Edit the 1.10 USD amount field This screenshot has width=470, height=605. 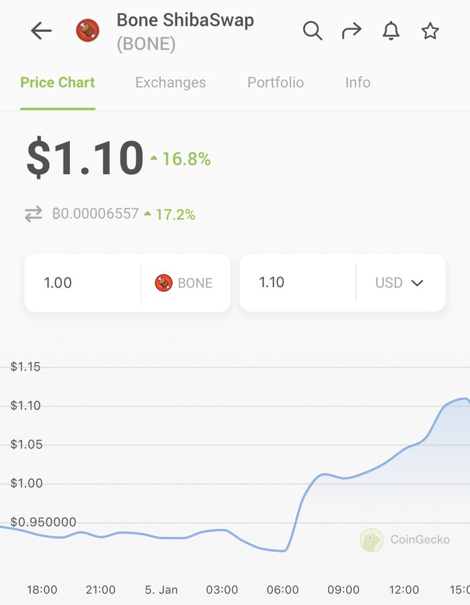(x=297, y=283)
